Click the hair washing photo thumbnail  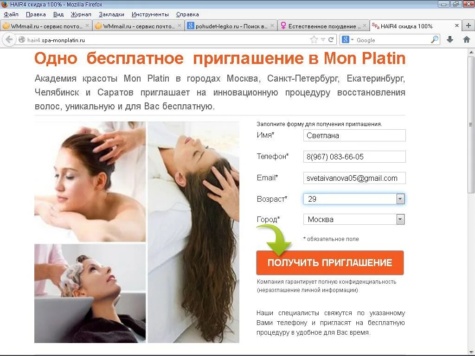(x=90, y=293)
